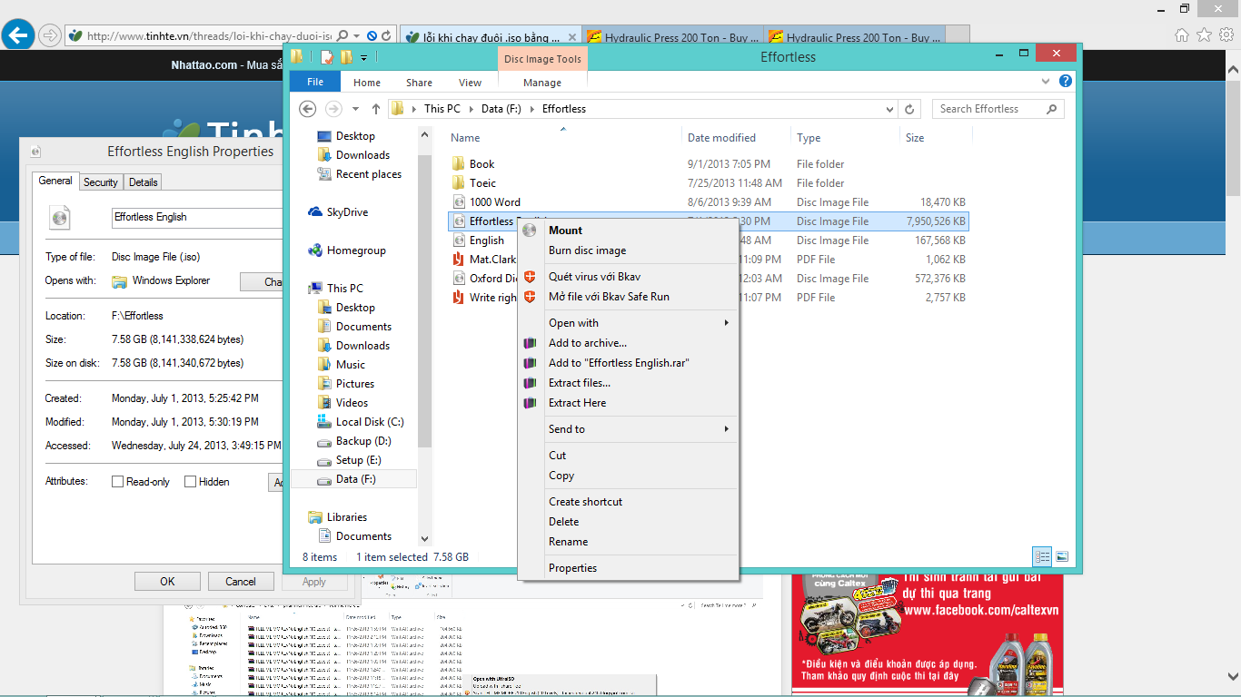Click Cancel in the Properties dialog
1241x697 pixels.
coord(241,582)
